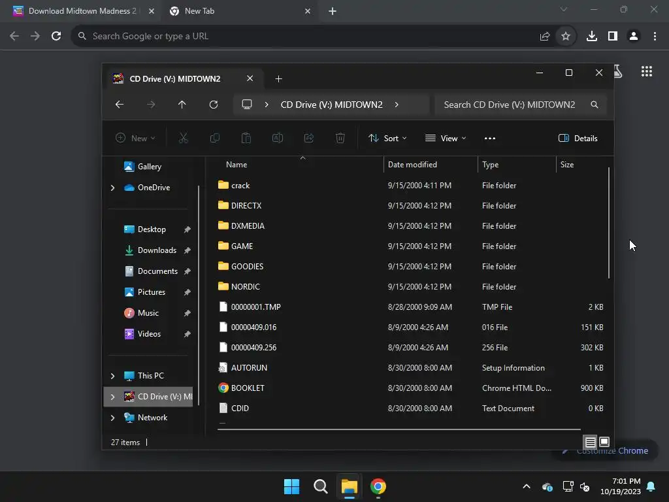Switch to details list view icon in status bar

[590, 443]
